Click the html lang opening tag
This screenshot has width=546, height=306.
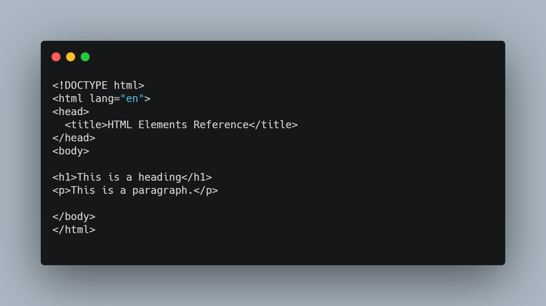pos(102,98)
